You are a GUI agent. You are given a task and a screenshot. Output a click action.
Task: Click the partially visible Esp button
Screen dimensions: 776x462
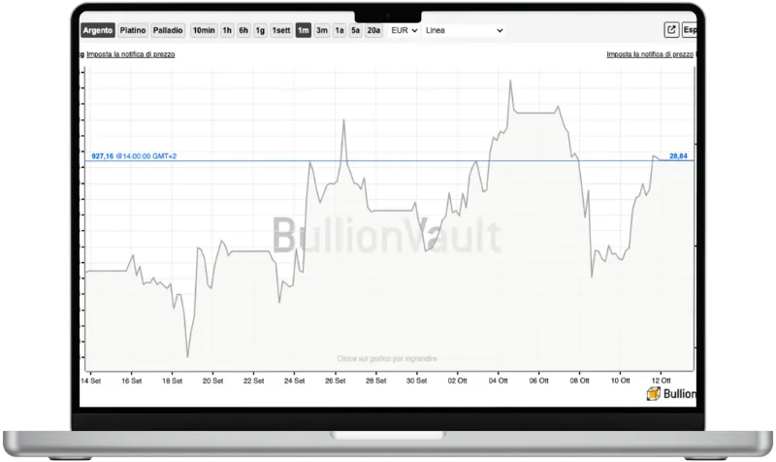click(690, 30)
